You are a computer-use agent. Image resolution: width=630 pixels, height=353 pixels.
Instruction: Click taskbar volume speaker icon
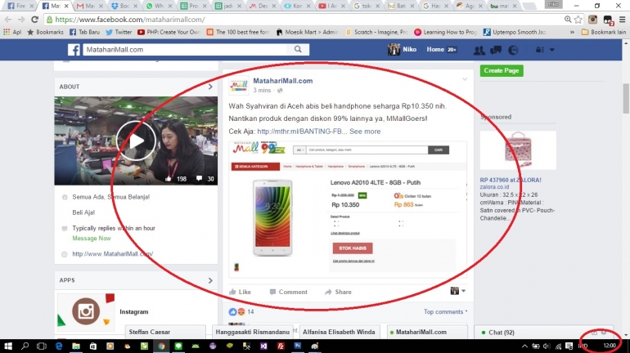tap(547, 346)
